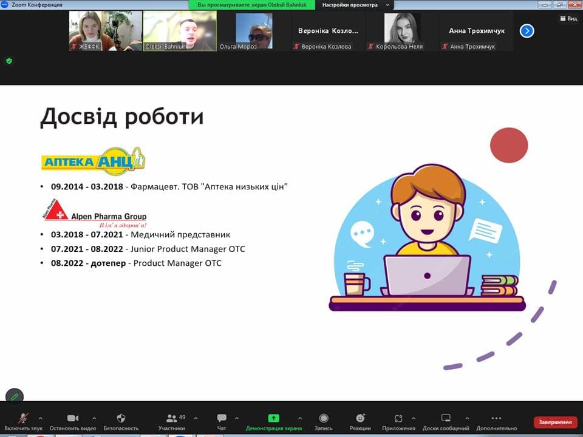Click date "09.2014 - 03.2018"
Viewport: 583px width, 437px height.
pyautogui.click(x=87, y=186)
